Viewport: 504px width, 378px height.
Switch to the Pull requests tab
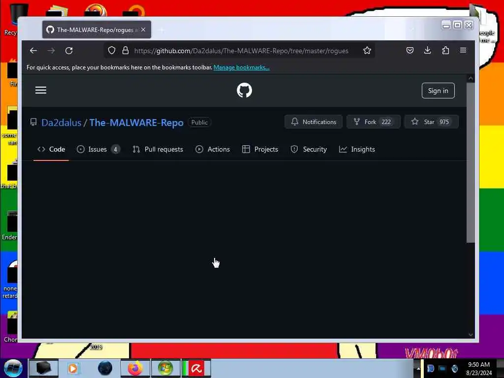(158, 149)
